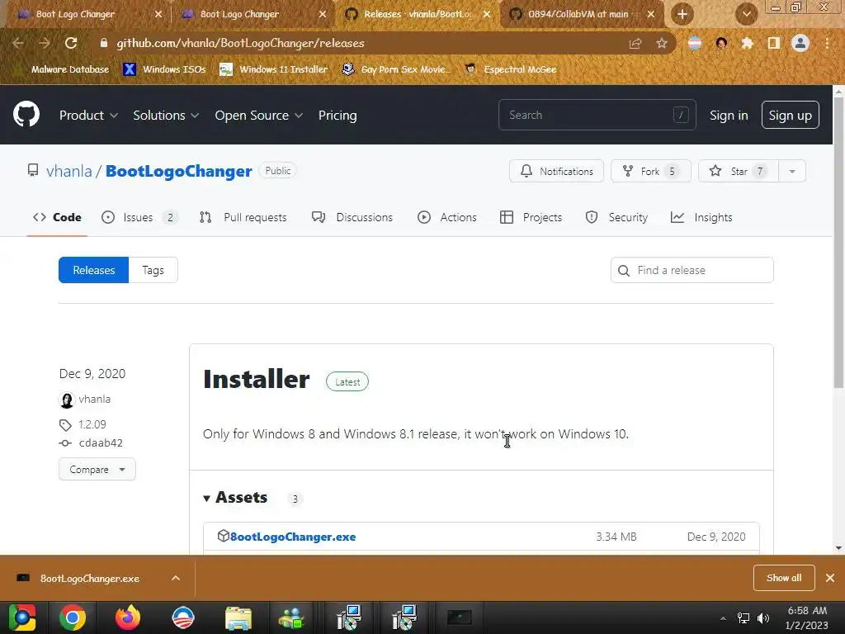This screenshot has height=634, width=845.
Task: Click the vhanla avatar image
Action: pos(67,400)
